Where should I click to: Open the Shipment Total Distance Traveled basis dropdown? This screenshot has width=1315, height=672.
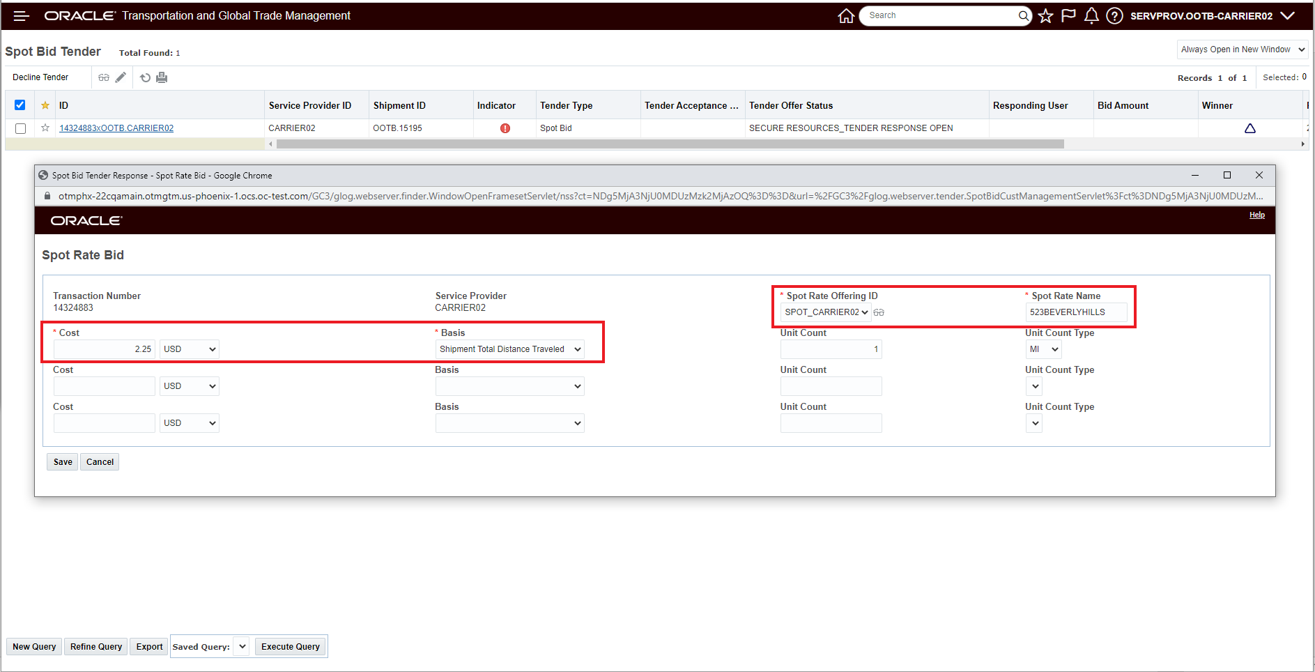[x=510, y=349]
